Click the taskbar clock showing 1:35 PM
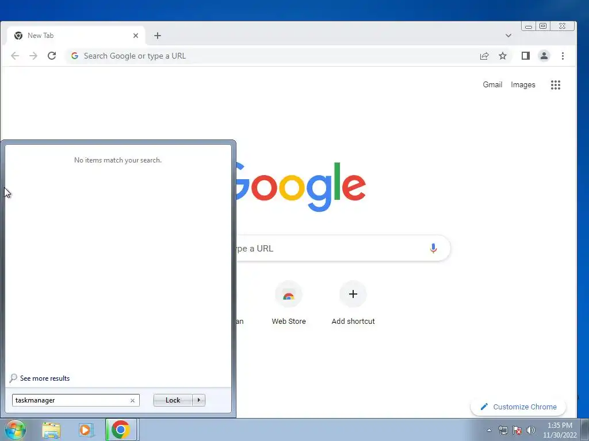The image size is (589, 441). (x=560, y=430)
